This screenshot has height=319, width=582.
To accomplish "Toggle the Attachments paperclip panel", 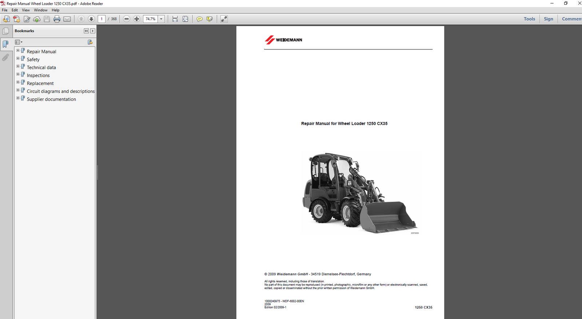I will (x=5, y=57).
